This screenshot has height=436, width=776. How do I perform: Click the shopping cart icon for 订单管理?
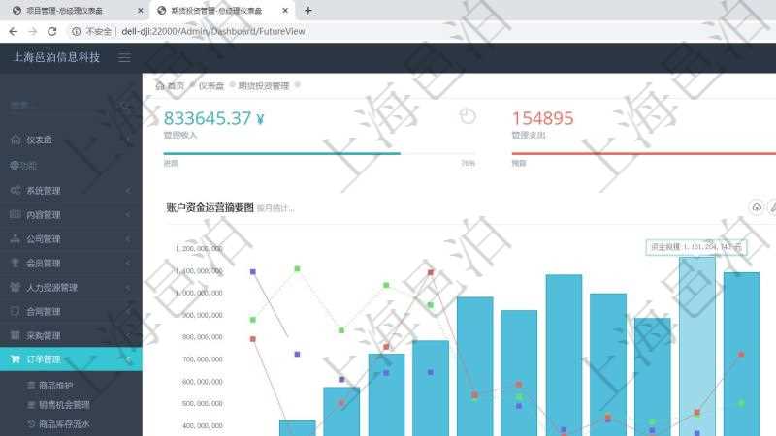pyautogui.click(x=15, y=359)
